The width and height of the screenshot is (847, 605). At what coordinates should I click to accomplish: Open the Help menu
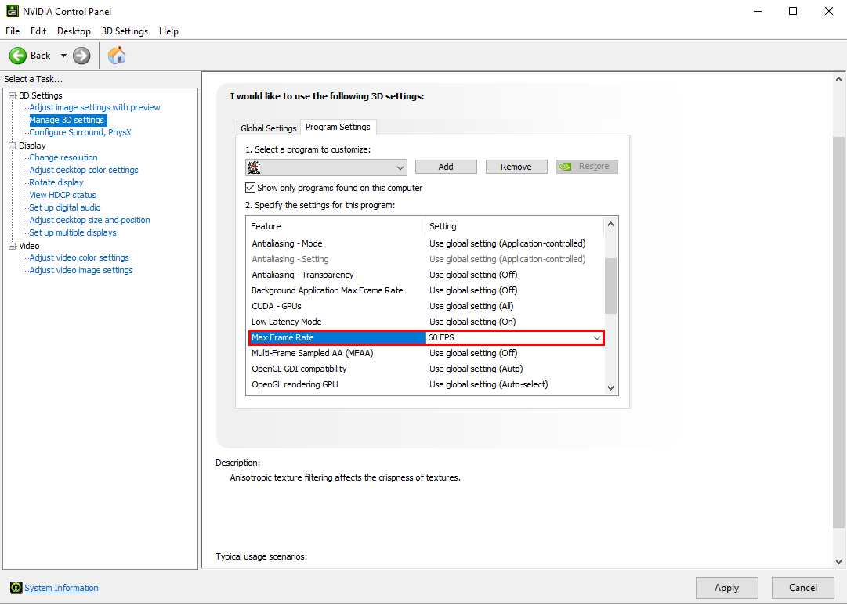(x=168, y=31)
